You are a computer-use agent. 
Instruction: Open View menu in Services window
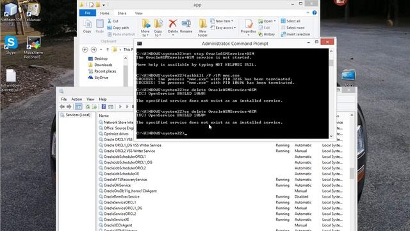pyautogui.click(x=90, y=99)
